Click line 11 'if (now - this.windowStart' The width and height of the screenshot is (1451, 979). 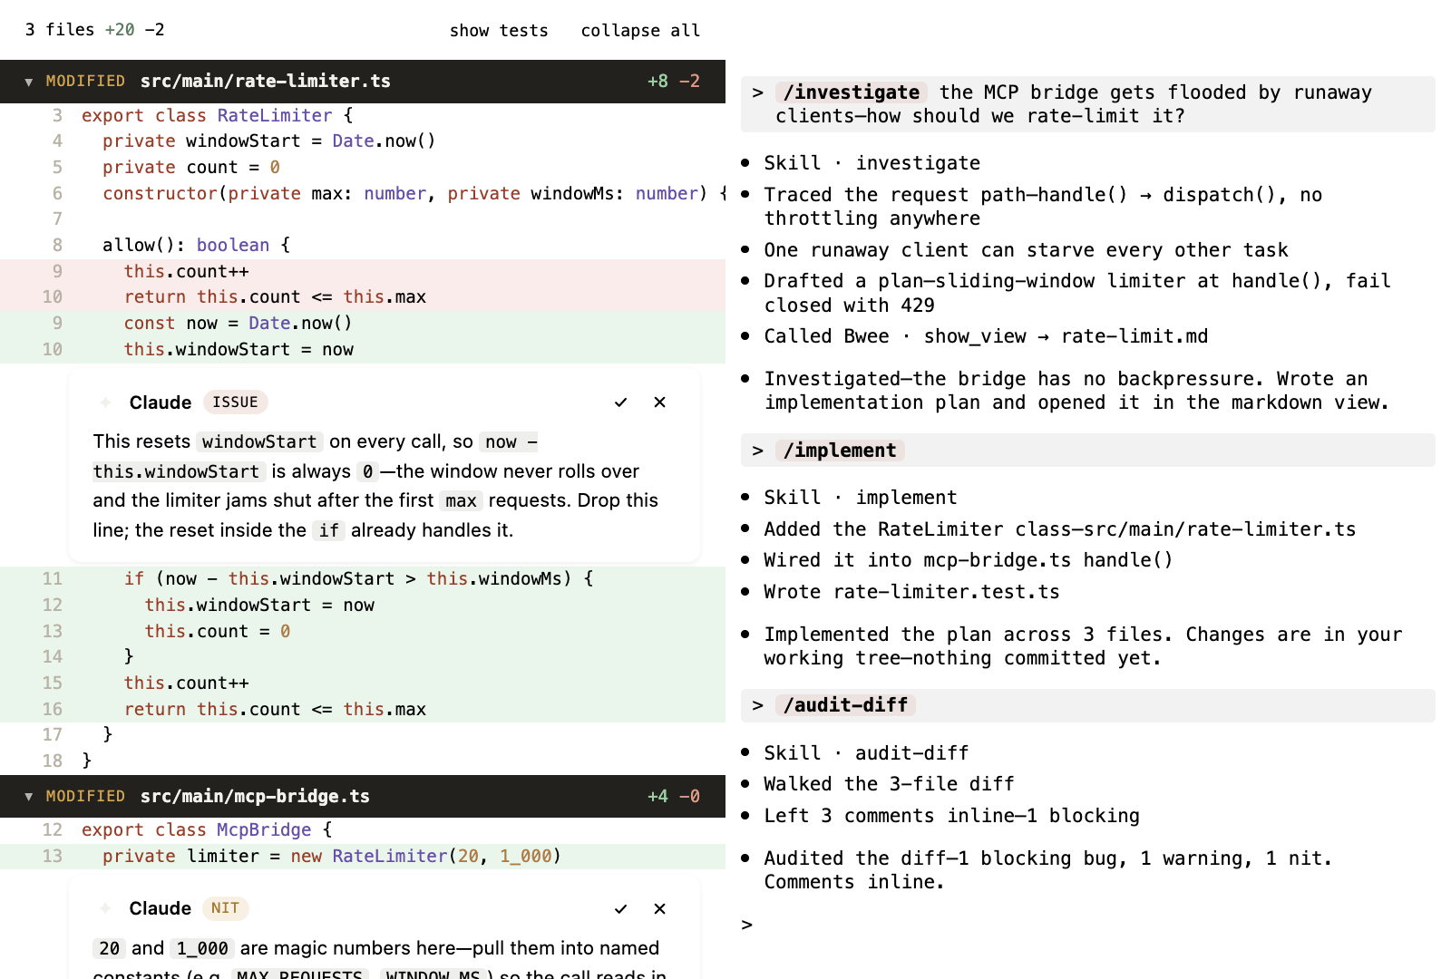click(x=363, y=579)
